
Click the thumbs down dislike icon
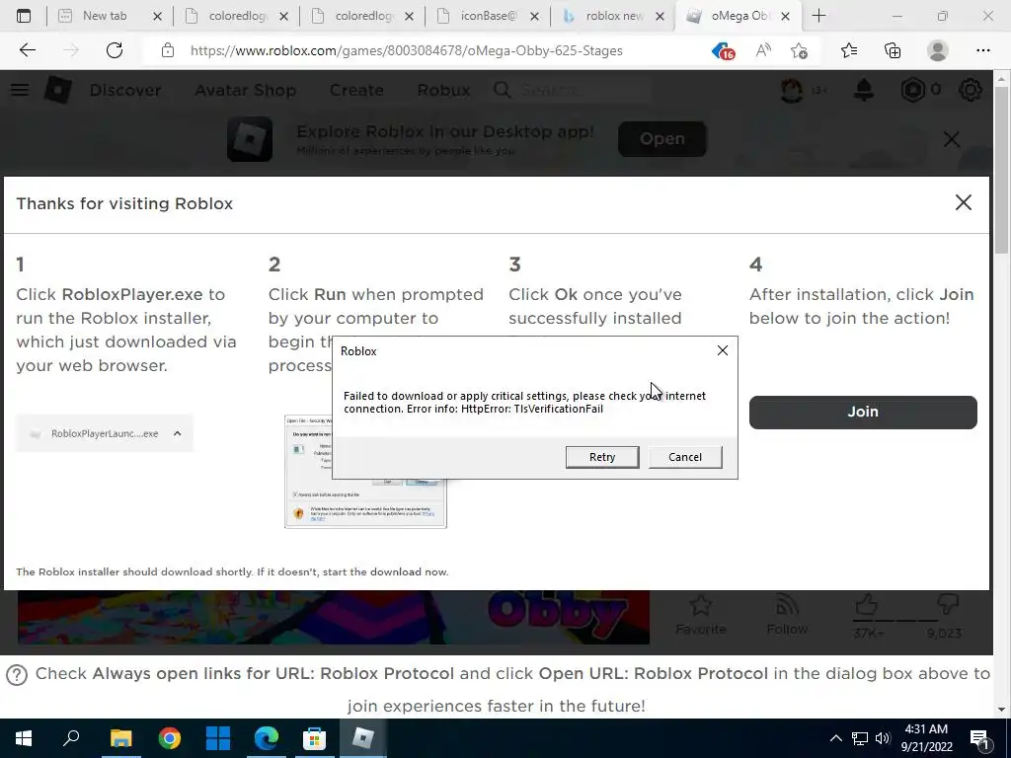click(x=947, y=605)
